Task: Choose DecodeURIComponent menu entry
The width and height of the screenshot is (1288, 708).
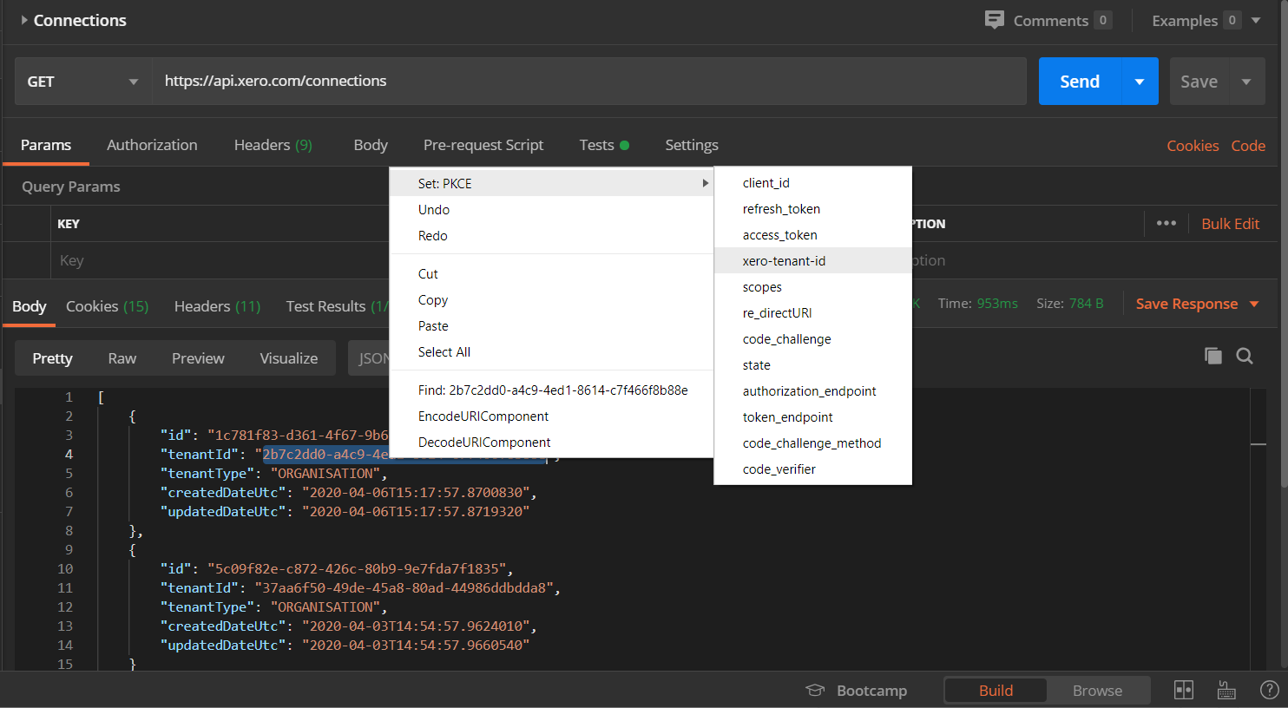Action: [552, 442]
